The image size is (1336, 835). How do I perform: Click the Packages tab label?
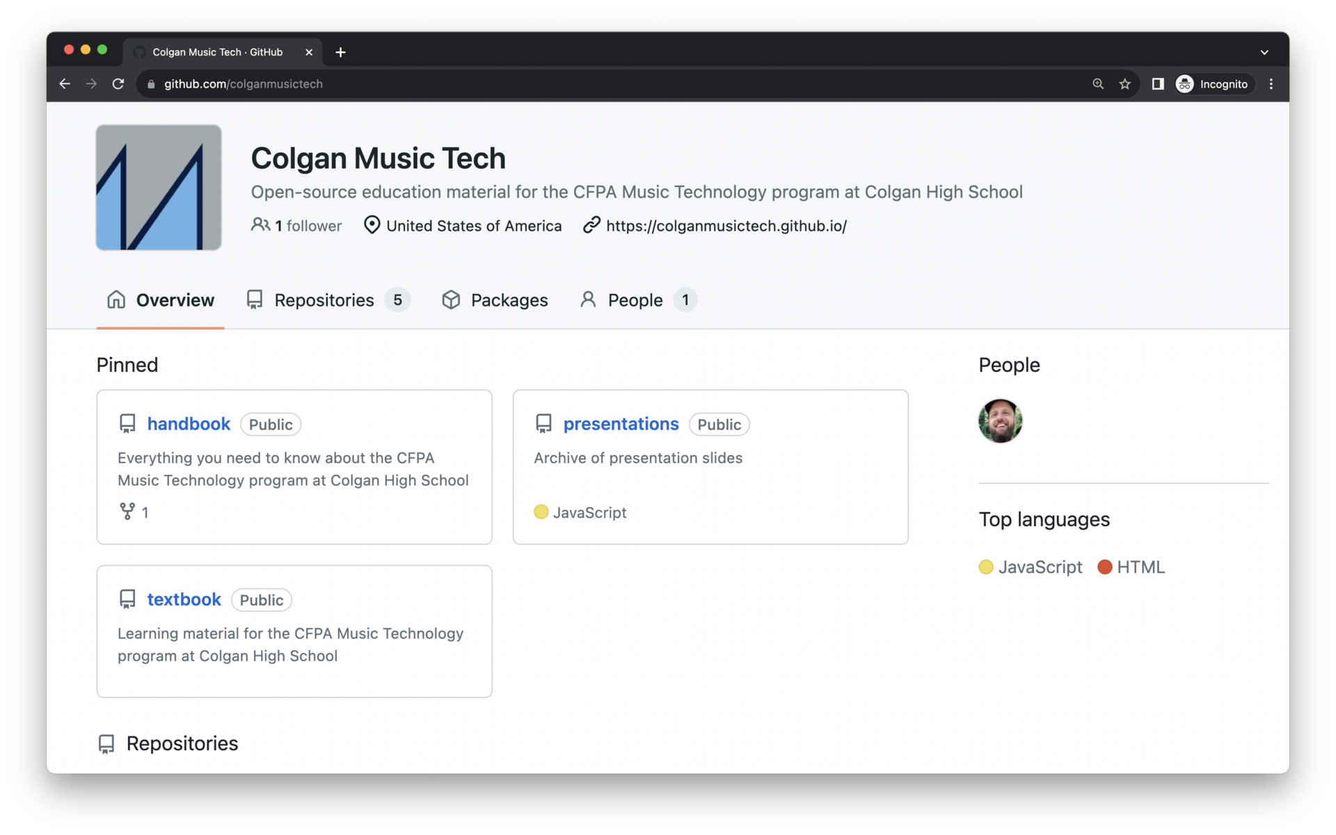508,299
